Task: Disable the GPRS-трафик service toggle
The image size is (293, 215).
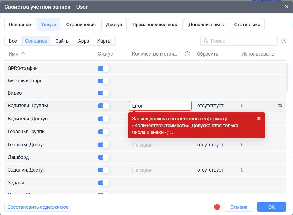Action: (103, 69)
